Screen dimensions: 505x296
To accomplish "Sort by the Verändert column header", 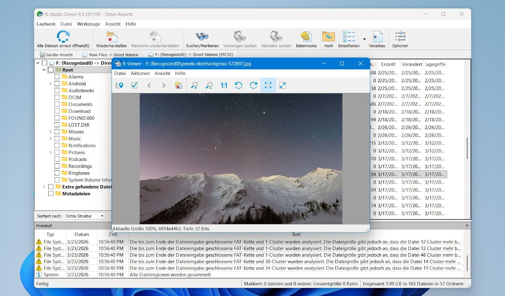I will (x=412, y=64).
